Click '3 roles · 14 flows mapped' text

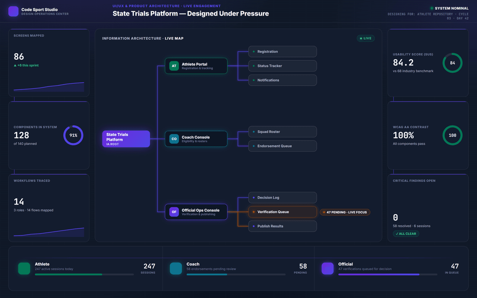(34, 210)
